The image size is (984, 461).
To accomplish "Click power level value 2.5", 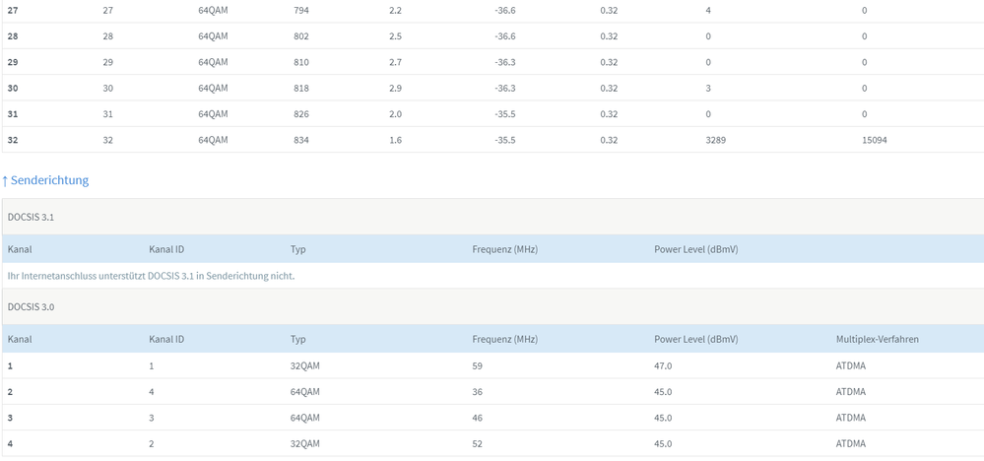I will pos(395,36).
